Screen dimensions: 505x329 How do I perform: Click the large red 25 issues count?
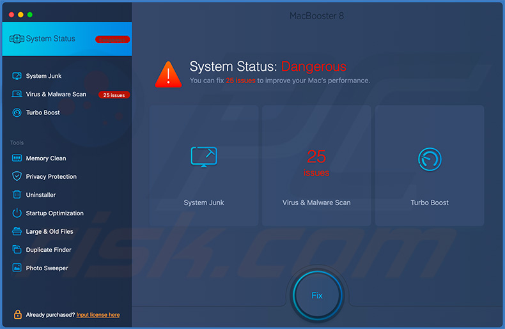(x=316, y=162)
